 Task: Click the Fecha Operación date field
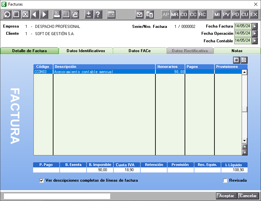pos(243,33)
